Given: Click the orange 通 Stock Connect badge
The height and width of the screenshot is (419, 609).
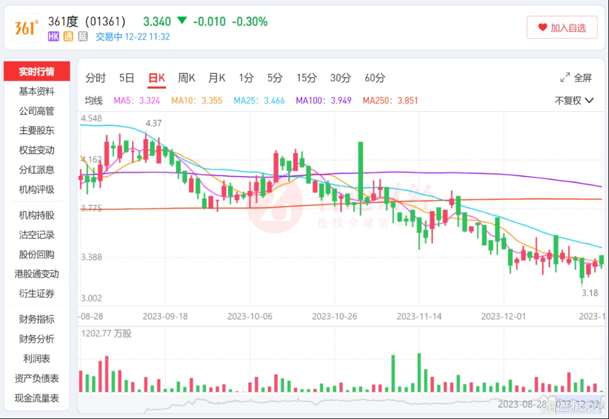Looking at the screenshot, I should pos(68,37).
